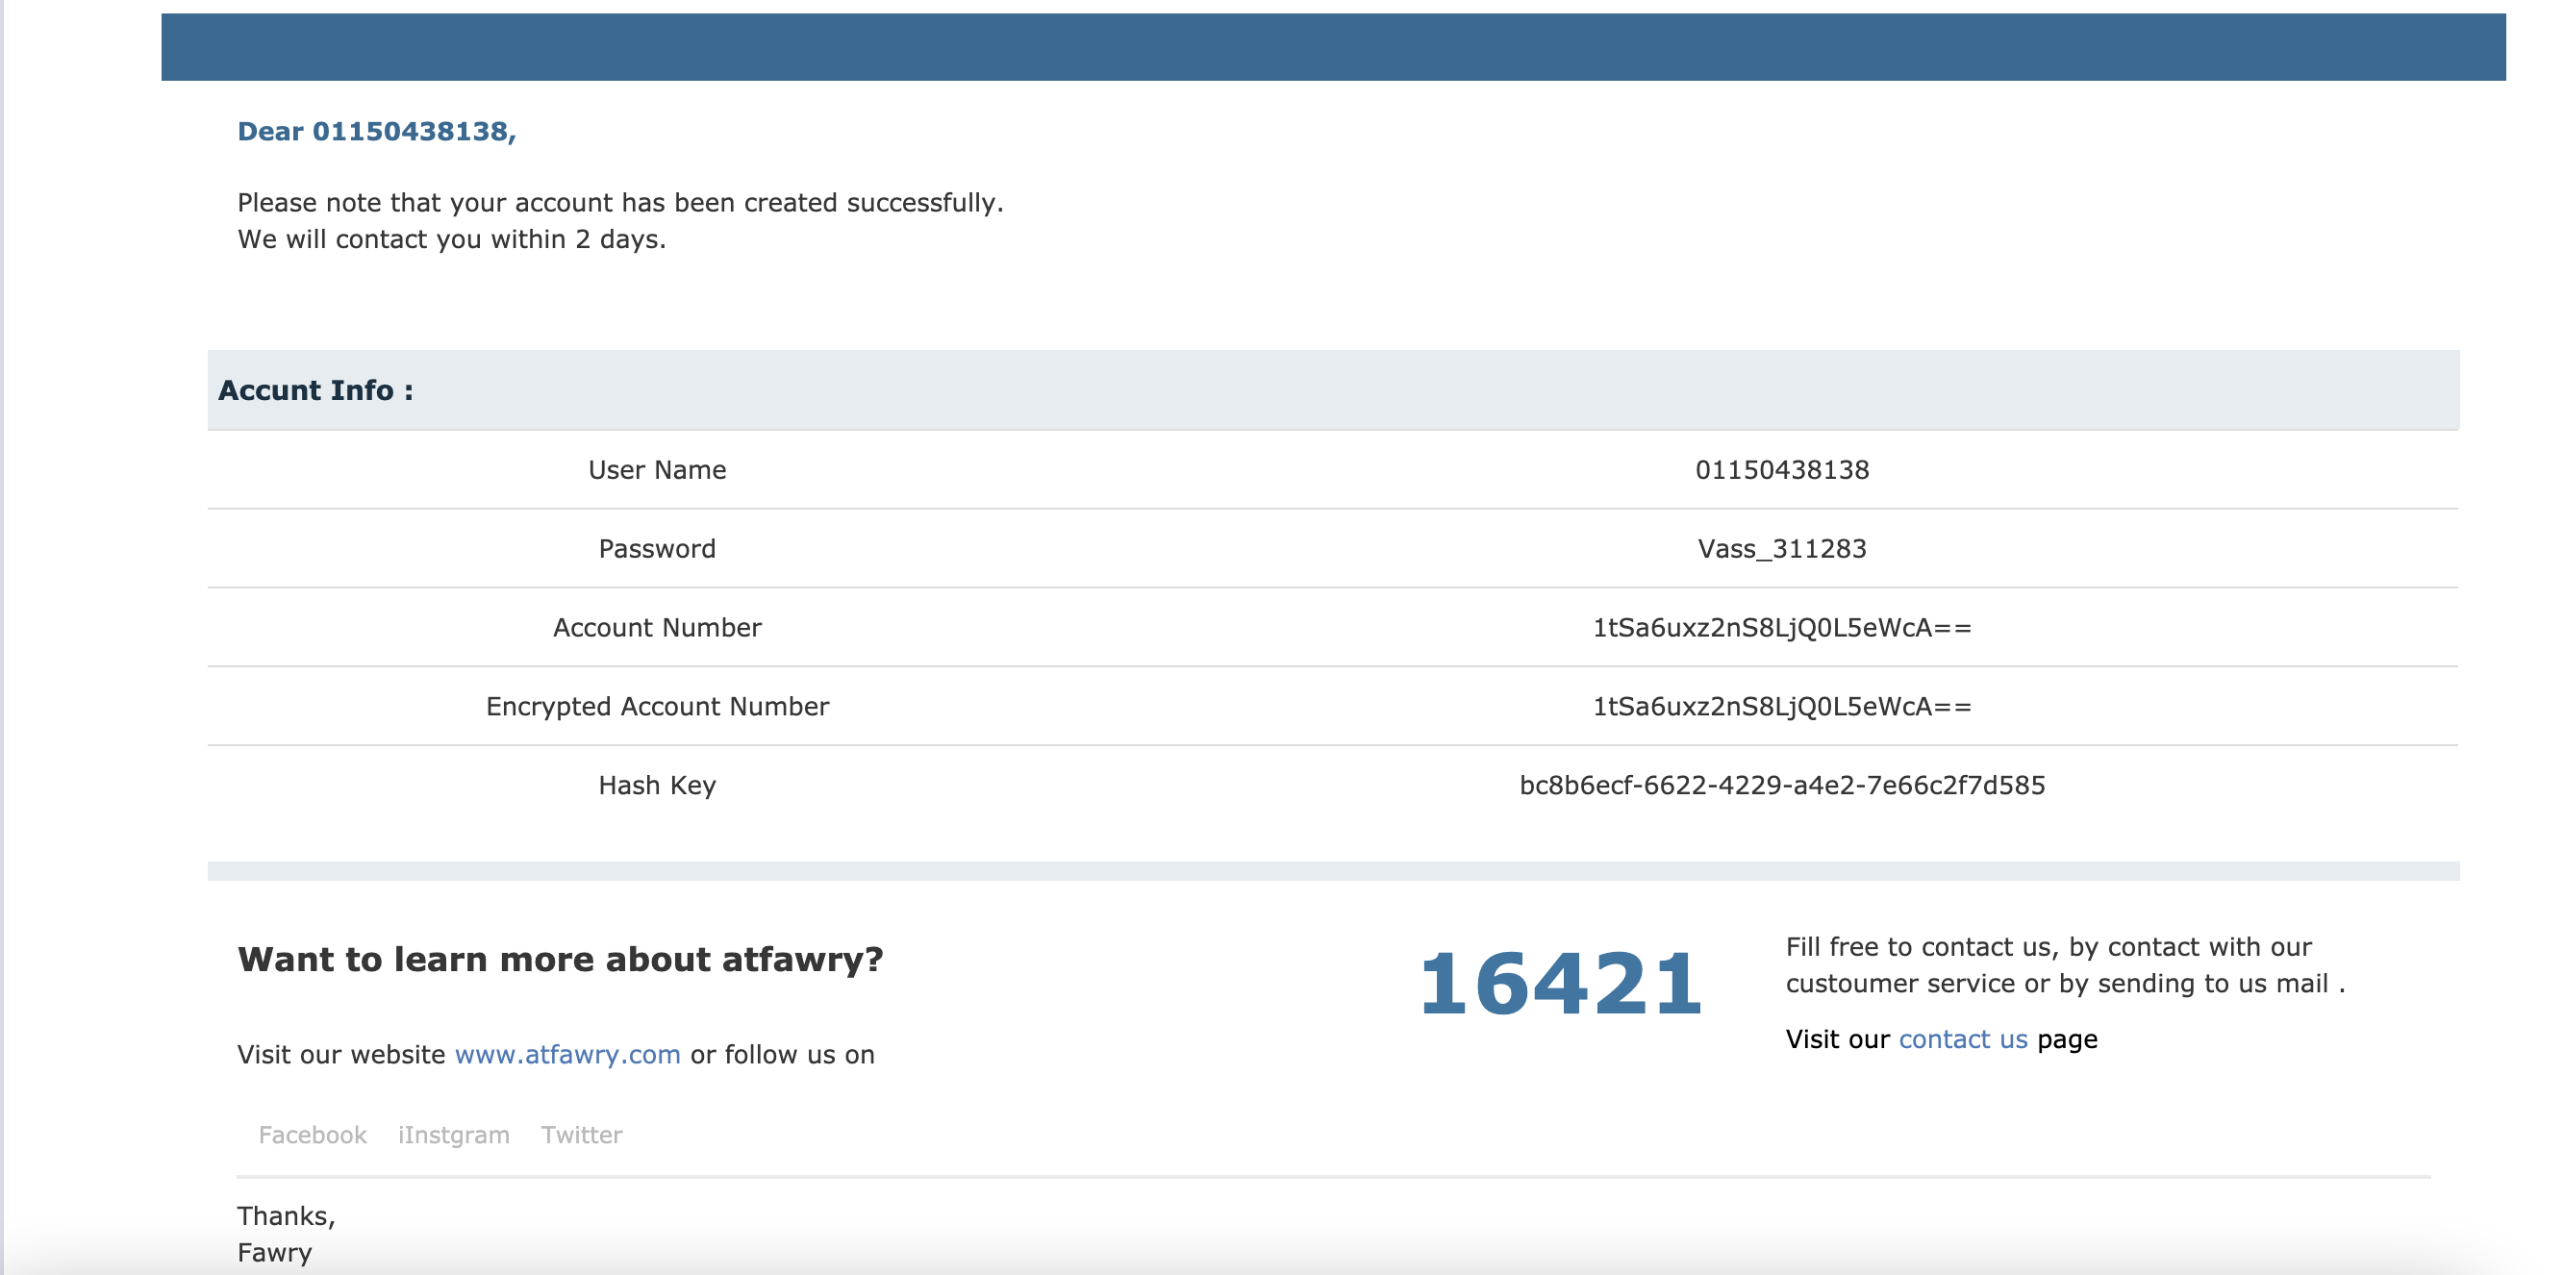
Task: Click the User Name value 01150438138
Action: (x=1782, y=470)
